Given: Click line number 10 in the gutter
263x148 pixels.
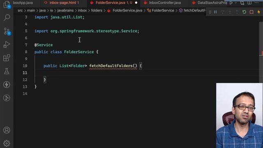Looking at the screenshot, I should click(x=25, y=66).
